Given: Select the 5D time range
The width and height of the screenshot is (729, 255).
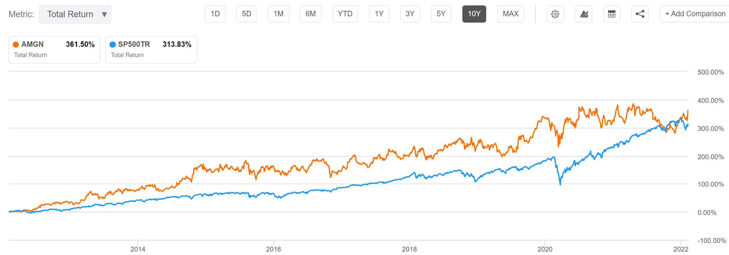Looking at the screenshot, I should point(247,14).
